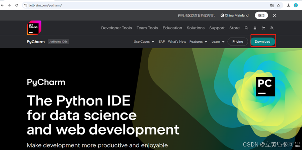Click 'Make development more productive and enjoyable' text
The image size is (302, 150).
pos(97,145)
